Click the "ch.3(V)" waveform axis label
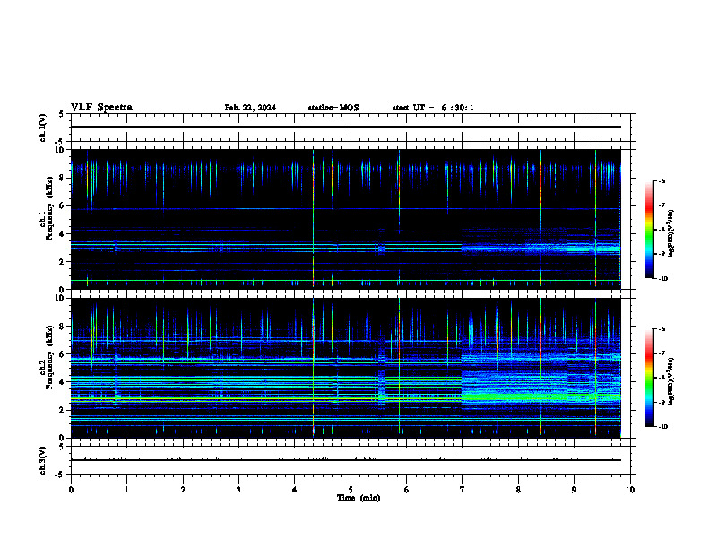The width and height of the screenshot is (710, 549). pos(42,460)
